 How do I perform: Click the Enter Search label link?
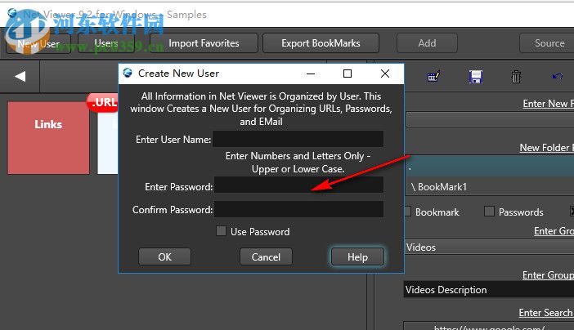[x=546, y=313]
